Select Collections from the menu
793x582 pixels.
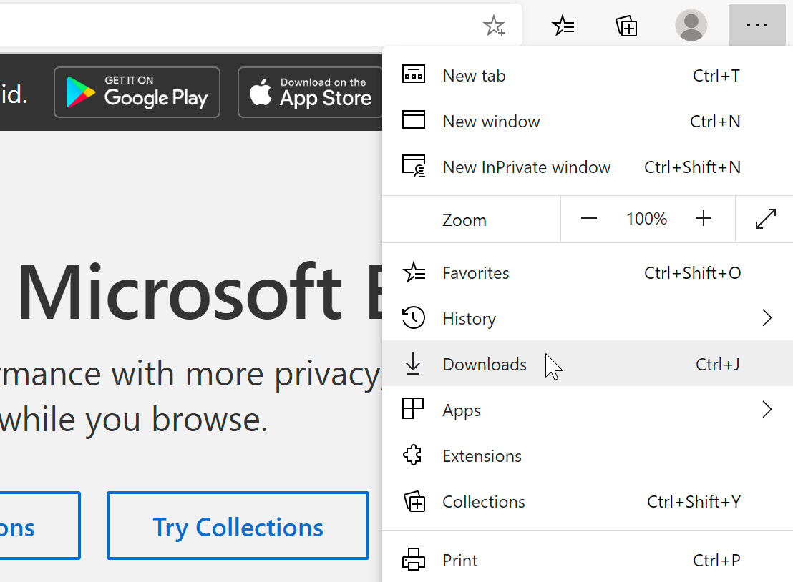(484, 501)
